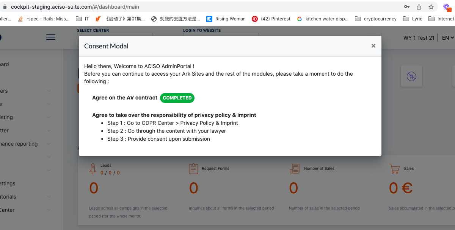Click the browser address bar URL
This screenshot has height=230, width=455.
tap(75, 7)
